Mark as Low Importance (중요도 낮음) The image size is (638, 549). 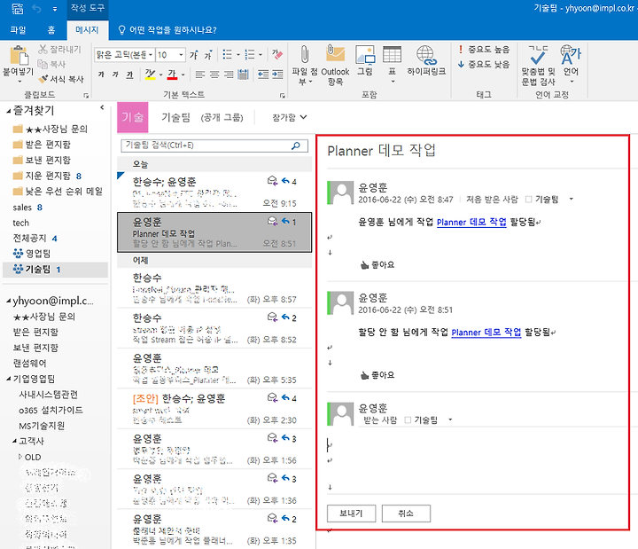point(484,65)
